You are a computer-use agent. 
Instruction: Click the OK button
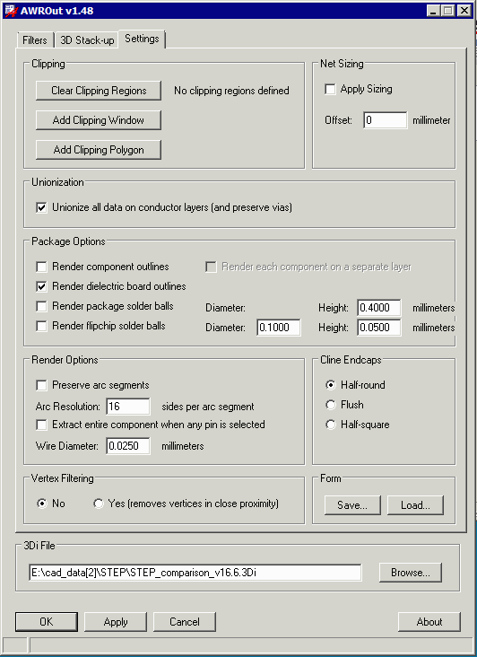(x=47, y=622)
